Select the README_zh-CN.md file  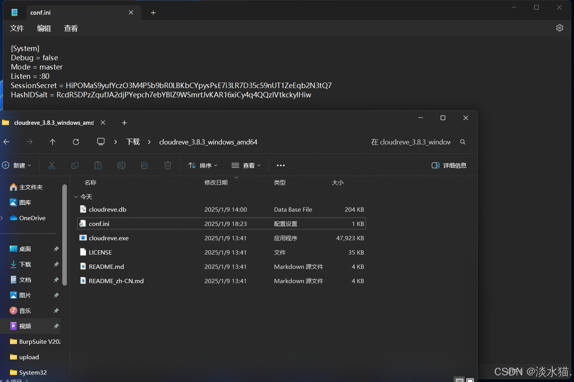pos(221,281)
